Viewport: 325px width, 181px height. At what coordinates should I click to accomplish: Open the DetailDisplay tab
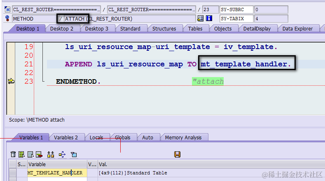(x=257, y=28)
